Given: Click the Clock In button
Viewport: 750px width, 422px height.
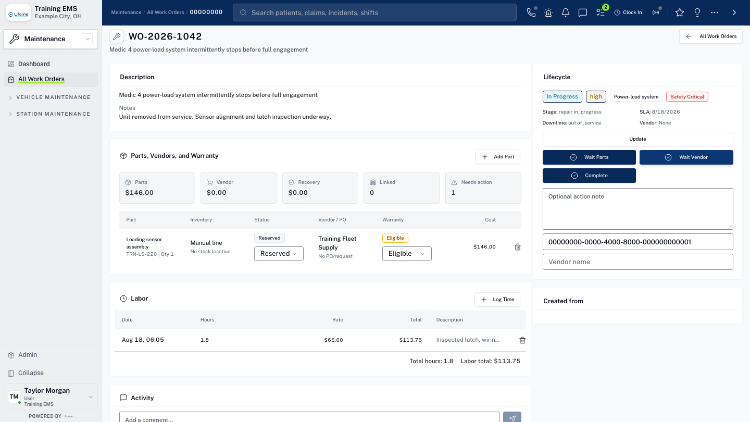Looking at the screenshot, I should click(628, 13).
